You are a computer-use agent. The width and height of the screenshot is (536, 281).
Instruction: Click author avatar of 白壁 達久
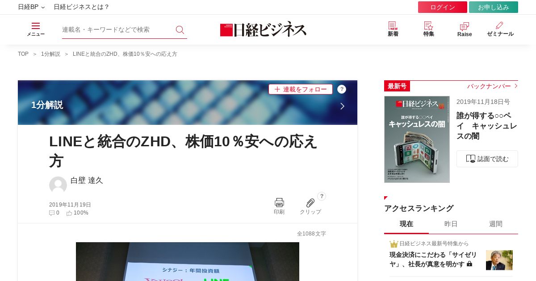[x=58, y=185]
